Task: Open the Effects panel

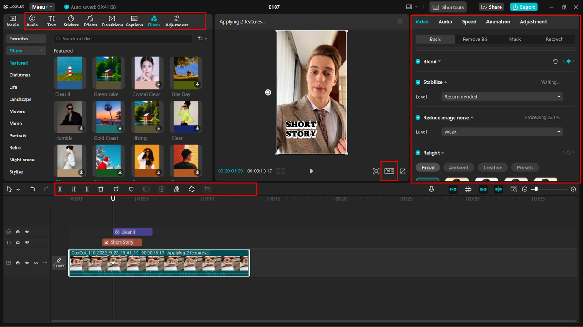Action: 90,21
